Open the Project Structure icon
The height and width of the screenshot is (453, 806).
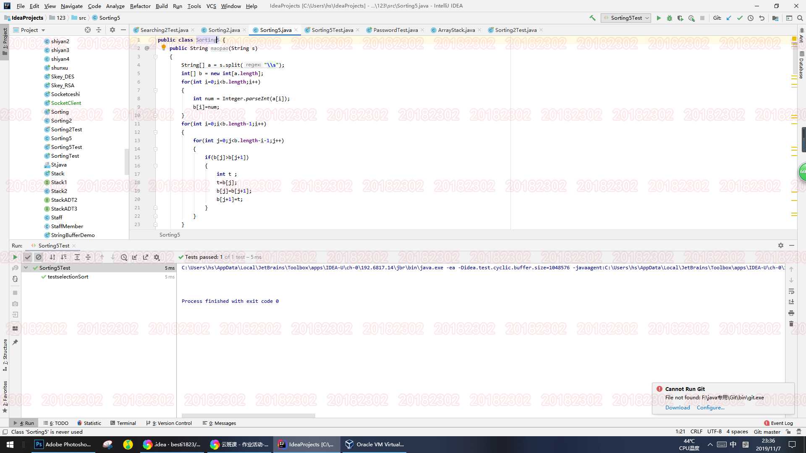click(775, 18)
